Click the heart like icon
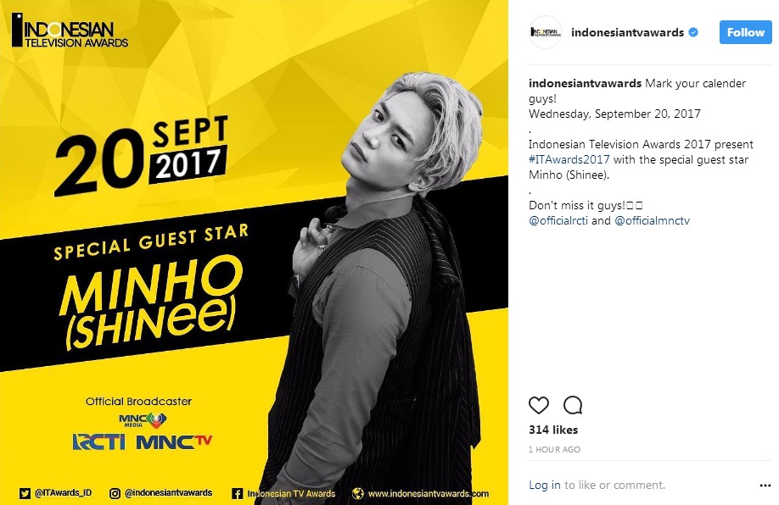 click(x=539, y=405)
